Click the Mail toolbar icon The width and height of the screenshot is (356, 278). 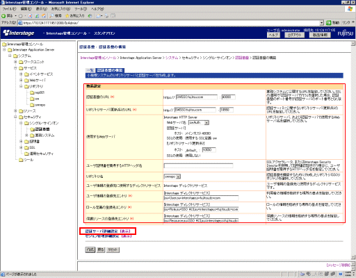tap(99, 16)
